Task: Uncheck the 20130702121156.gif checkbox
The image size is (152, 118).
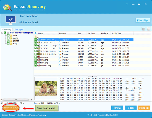Action: click(35, 45)
